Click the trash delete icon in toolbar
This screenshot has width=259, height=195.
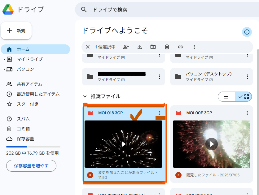(167, 47)
